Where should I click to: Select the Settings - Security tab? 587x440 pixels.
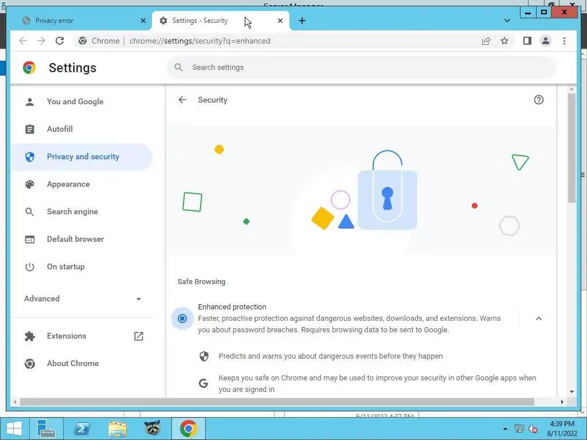220,21
